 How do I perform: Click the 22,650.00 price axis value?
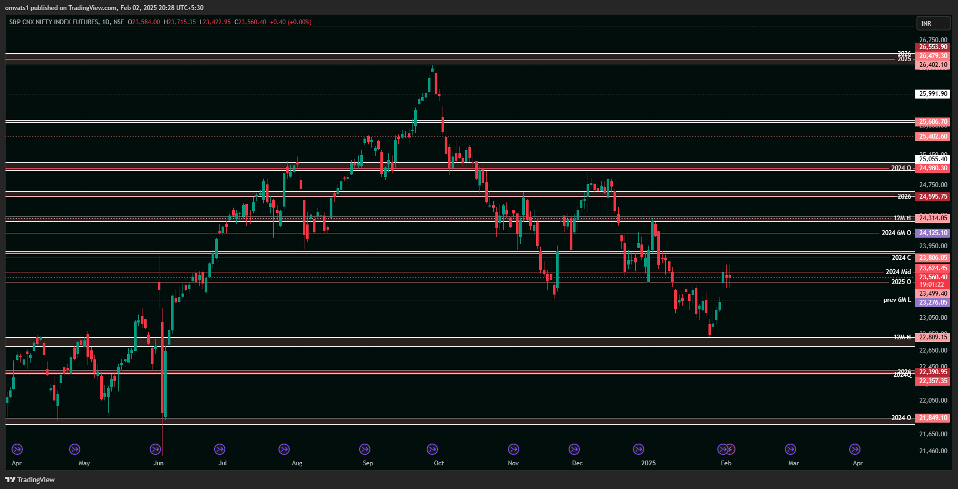tap(933, 350)
